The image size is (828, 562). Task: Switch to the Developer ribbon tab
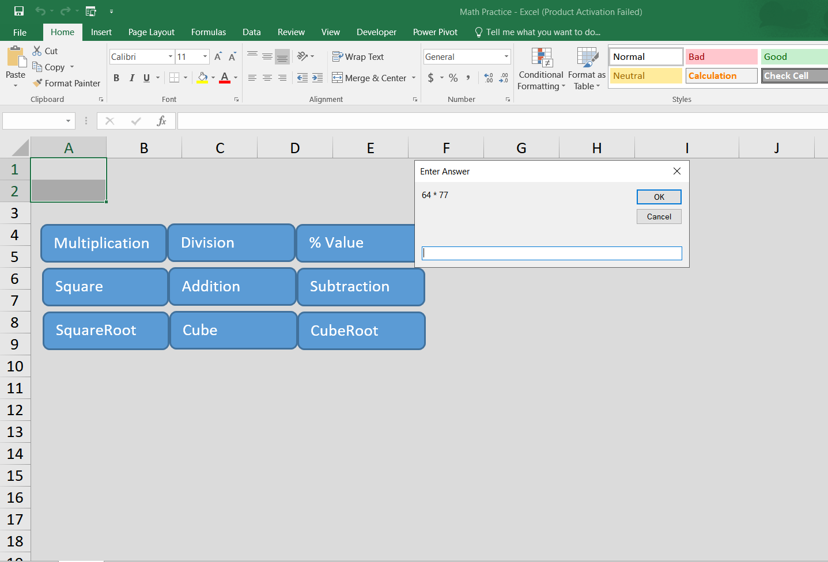(x=376, y=32)
